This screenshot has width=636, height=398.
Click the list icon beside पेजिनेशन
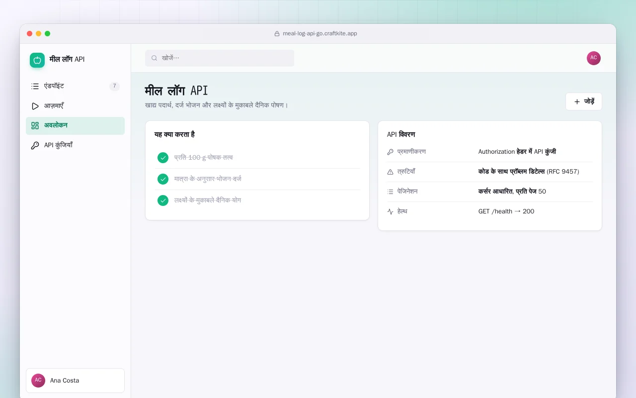coord(390,192)
